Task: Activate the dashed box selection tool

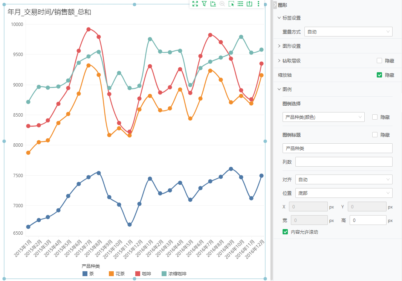Action: tap(231, 4)
